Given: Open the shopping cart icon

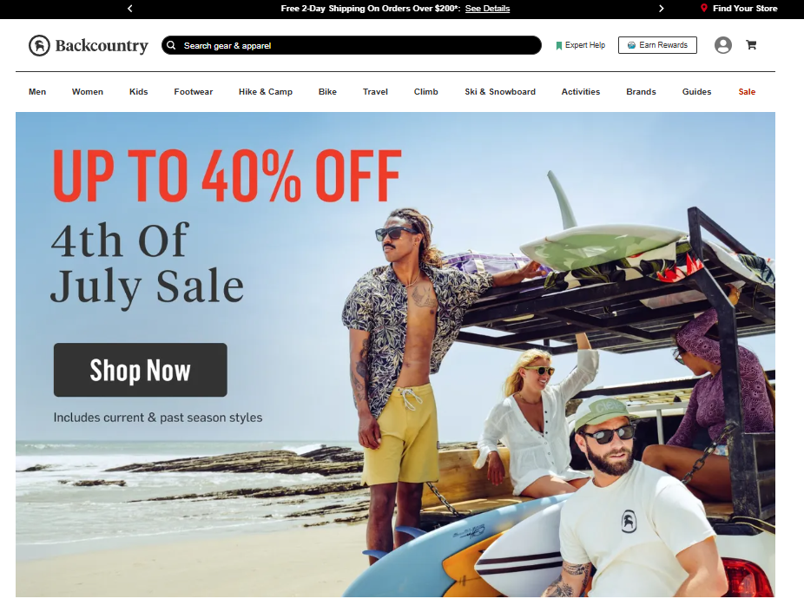Looking at the screenshot, I should (751, 45).
